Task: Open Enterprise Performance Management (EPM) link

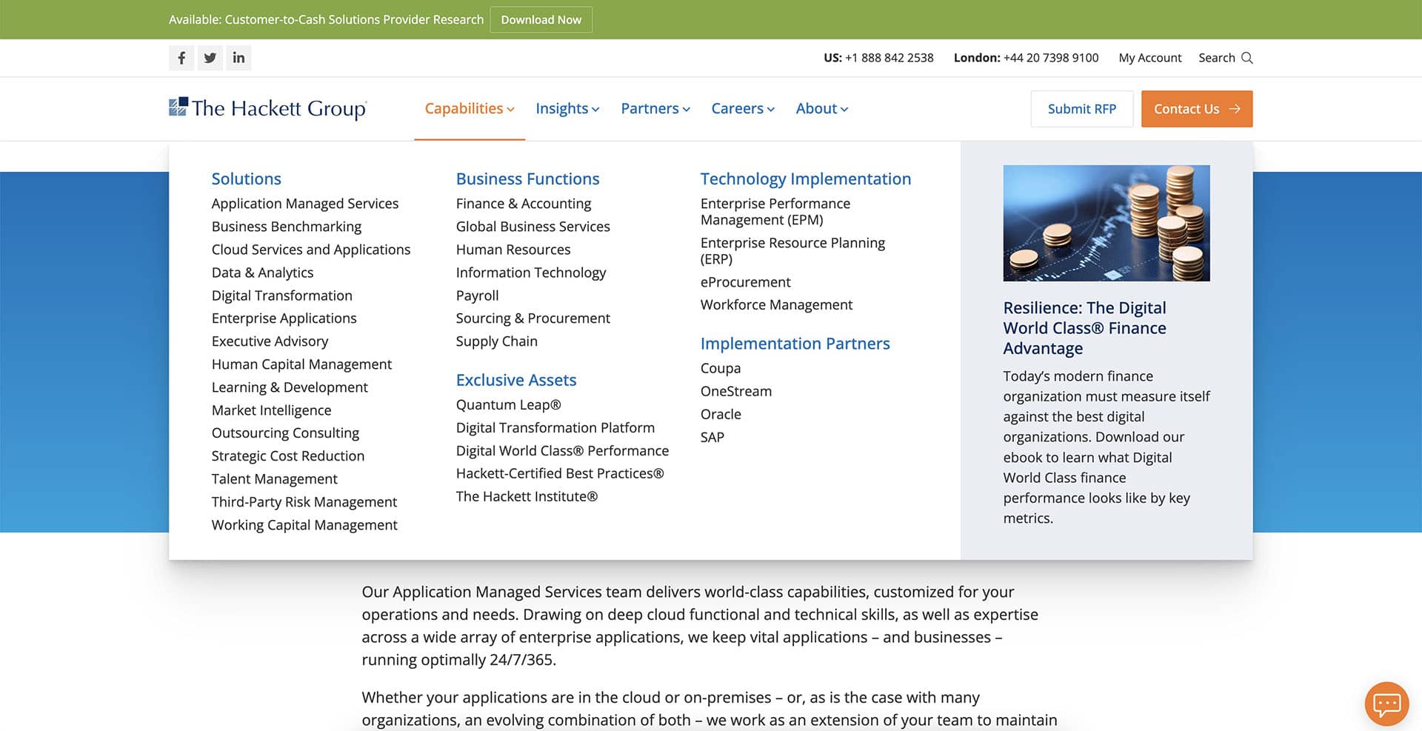Action: pos(775,211)
